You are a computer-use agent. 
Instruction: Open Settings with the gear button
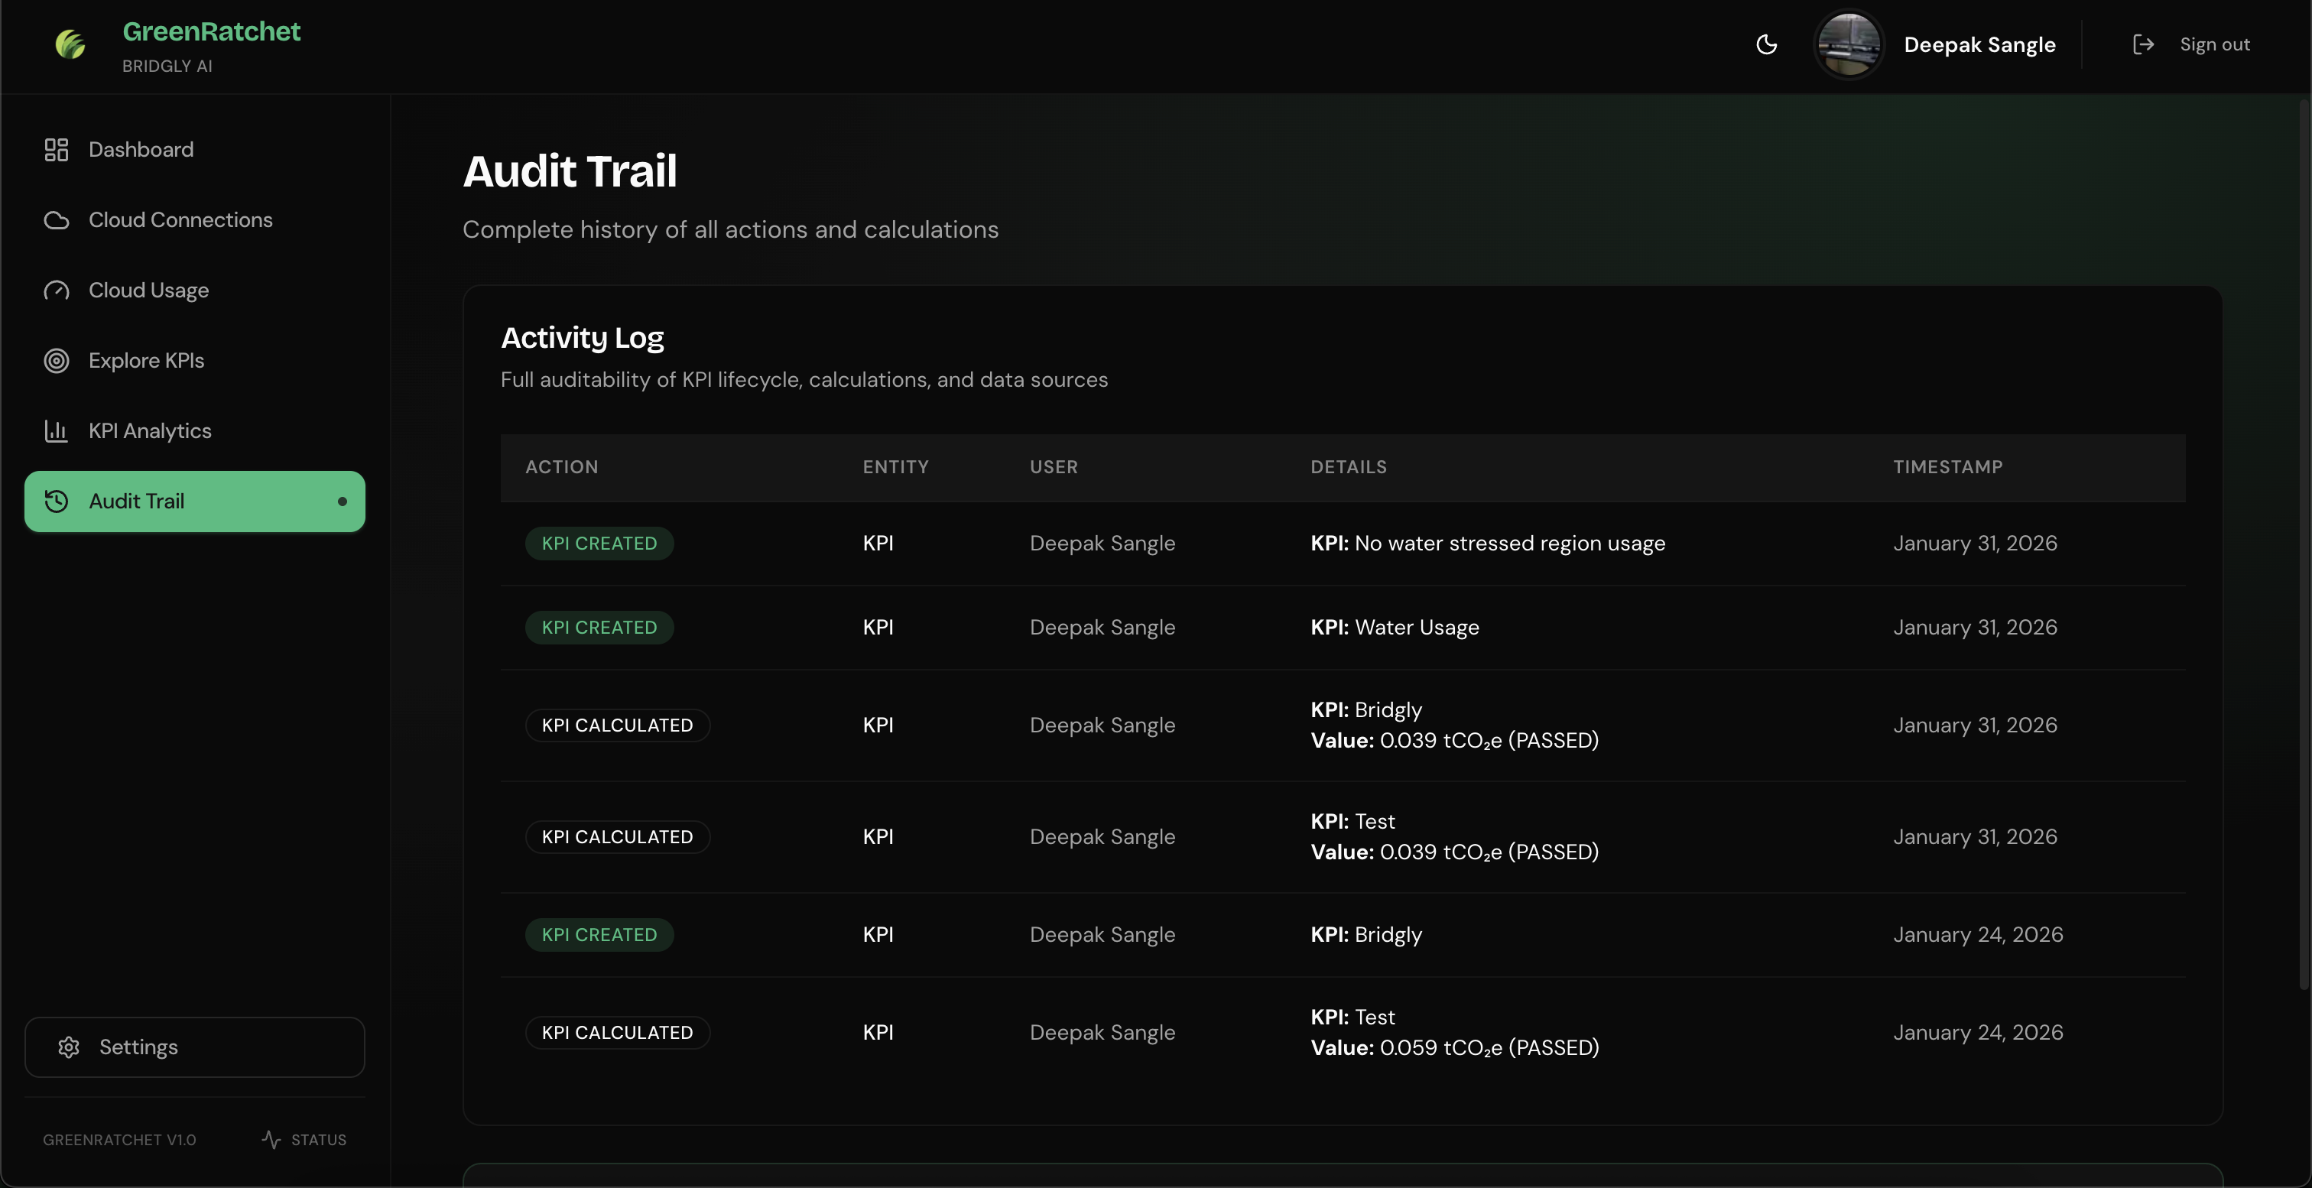195,1047
